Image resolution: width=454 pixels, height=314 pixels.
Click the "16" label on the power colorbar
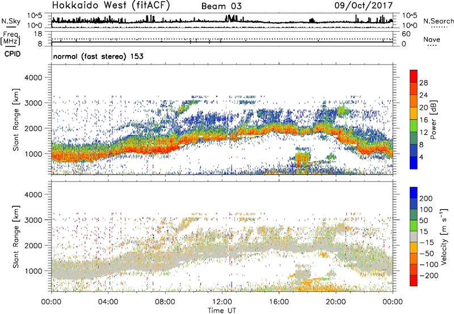click(423, 120)
